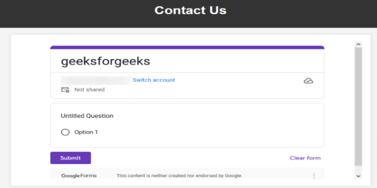
Task: Click the Not shared email icon
Action: 65,89
